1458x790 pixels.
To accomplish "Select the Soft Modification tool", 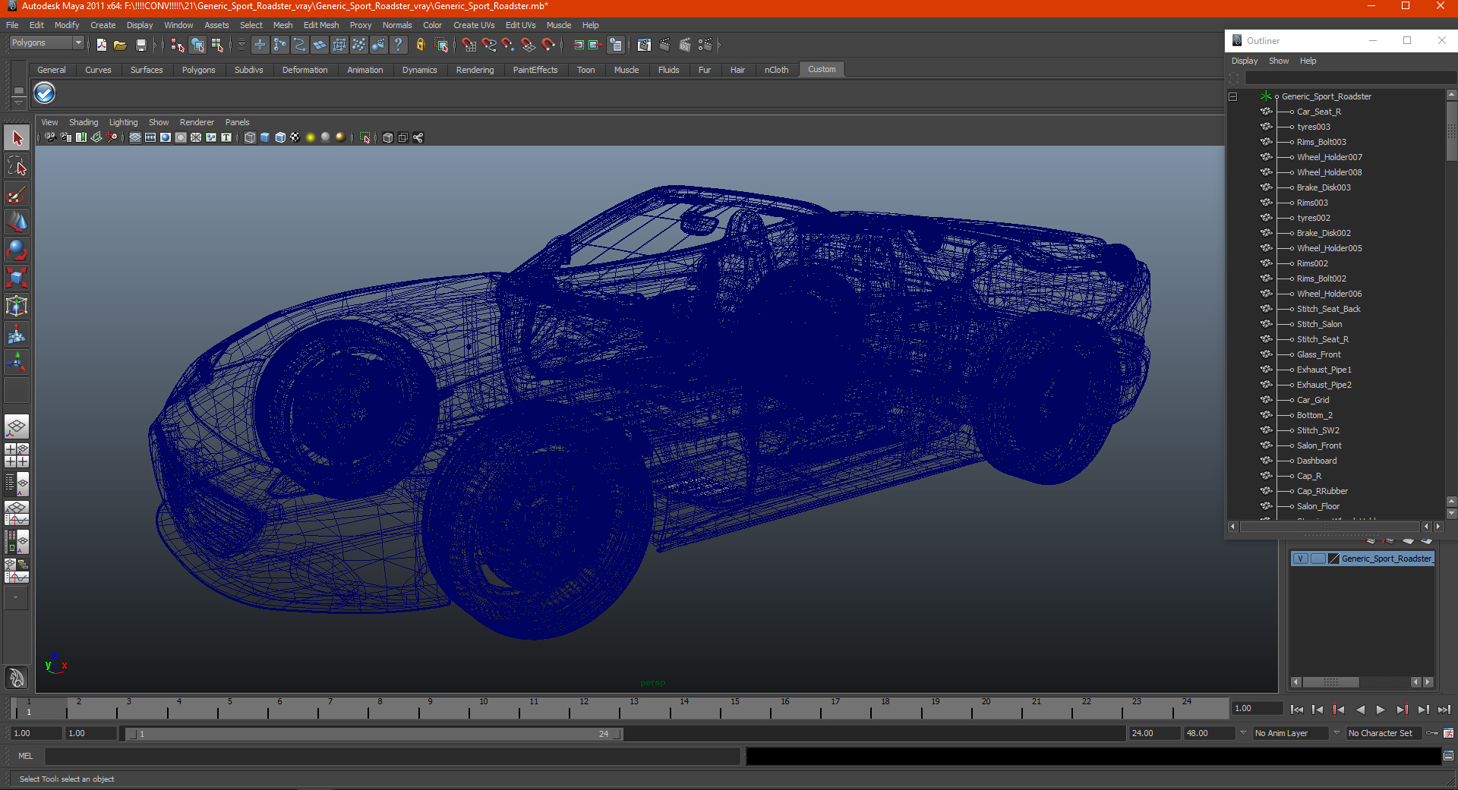I will (x=17, y=334).
